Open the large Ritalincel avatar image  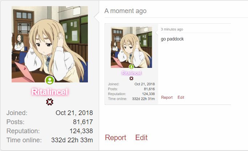point(50,44)
